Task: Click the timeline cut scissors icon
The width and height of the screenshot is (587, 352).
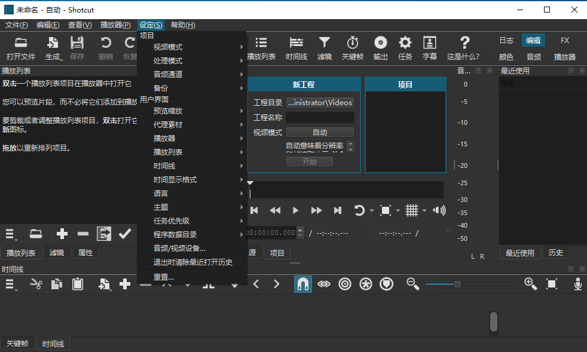Action: pos(36,284)
